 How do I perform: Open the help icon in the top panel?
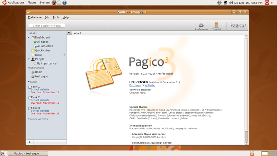pos(64,3)
